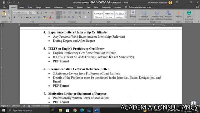Click Request Signatures
Viewport: 200px width, 113px height.
point(168,15)
